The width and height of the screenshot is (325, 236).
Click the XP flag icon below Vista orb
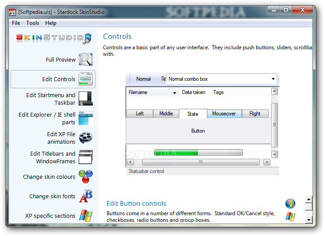290,216
